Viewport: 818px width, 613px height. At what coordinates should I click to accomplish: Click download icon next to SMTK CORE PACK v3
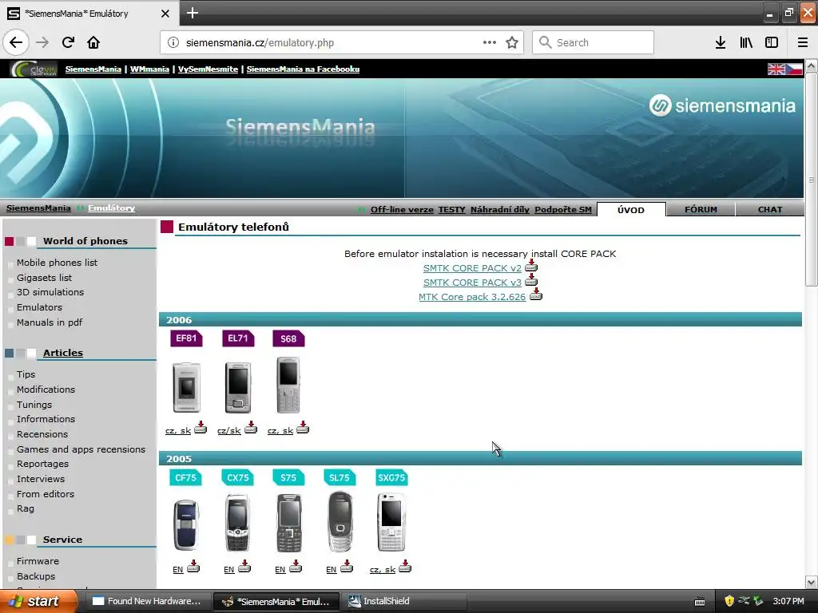531,280
